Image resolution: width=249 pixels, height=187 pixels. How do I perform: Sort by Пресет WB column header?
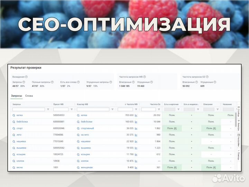[58, 104]
